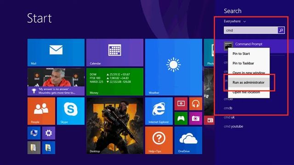Open the OneDrive tile
Screen dimensions: 294x165
(x=188, y=140)
